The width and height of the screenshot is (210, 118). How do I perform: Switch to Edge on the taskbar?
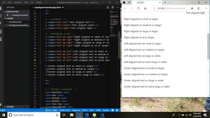(79, 115)
